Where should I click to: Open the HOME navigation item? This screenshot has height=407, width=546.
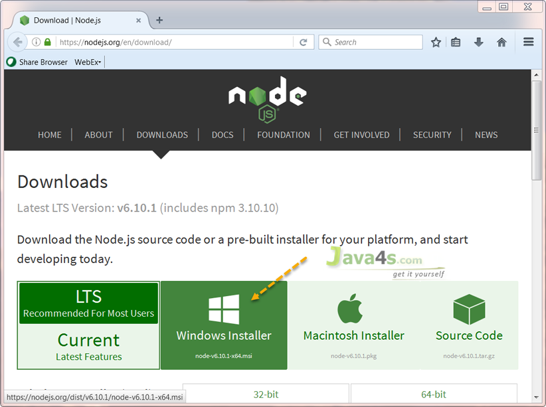coord(49,135)
